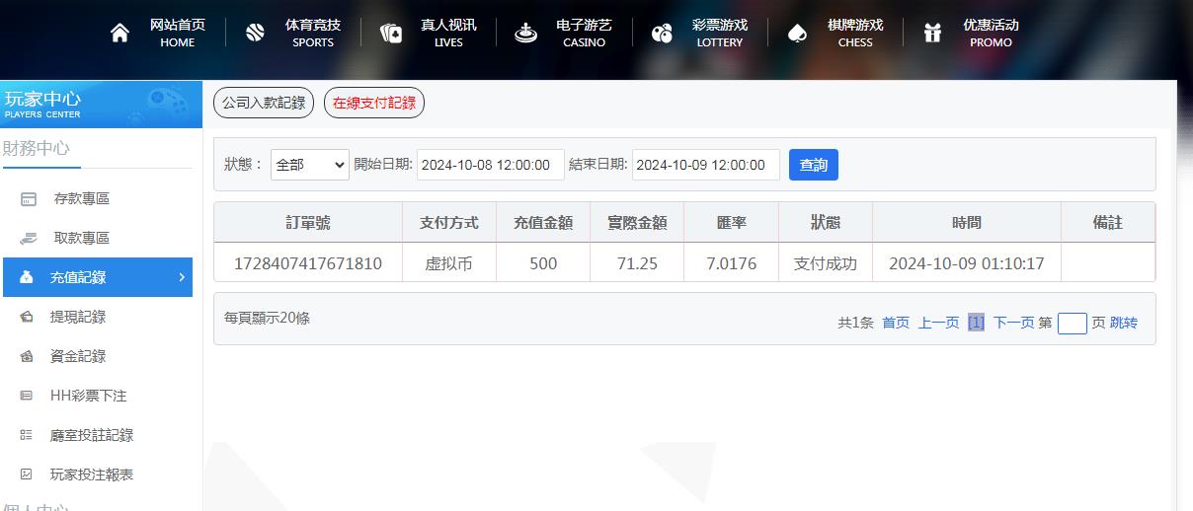
Task: Open the 狀態 status dropdown
Action: click(310, 165)
